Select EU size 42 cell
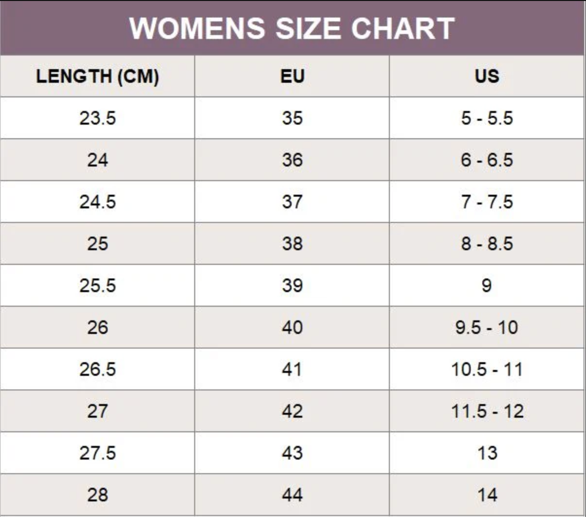This screenshot has height=517, width=586. [292, 411]
